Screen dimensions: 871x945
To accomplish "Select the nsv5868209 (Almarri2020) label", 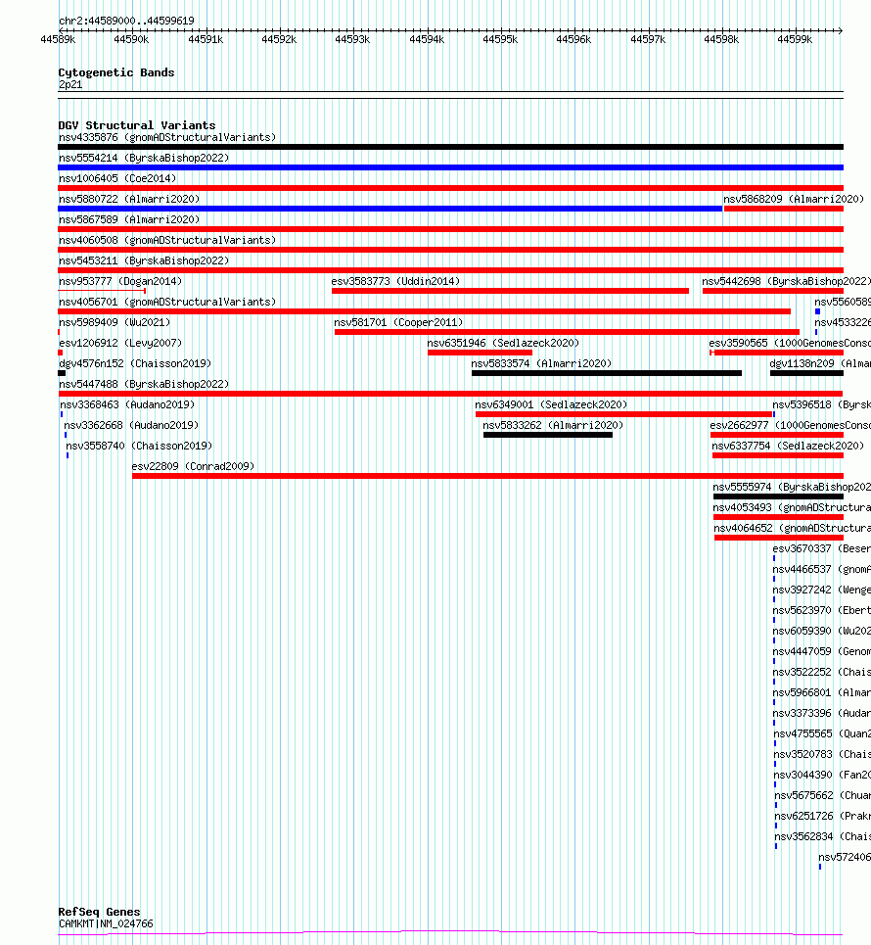I will coord(794,199).
